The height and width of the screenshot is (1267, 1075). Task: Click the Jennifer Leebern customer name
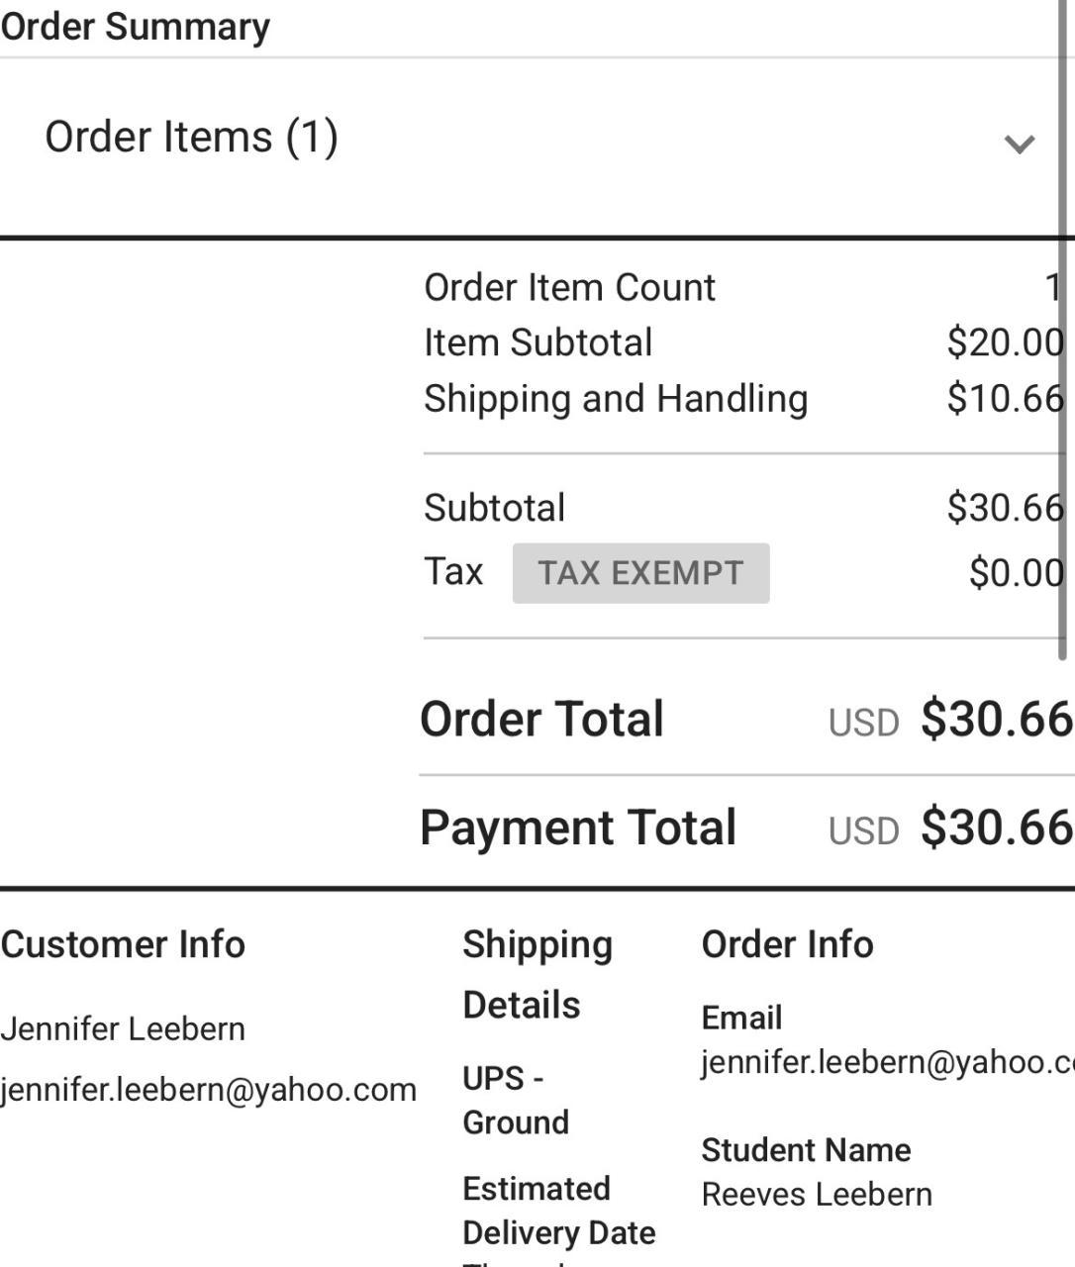click(123, 1028)
